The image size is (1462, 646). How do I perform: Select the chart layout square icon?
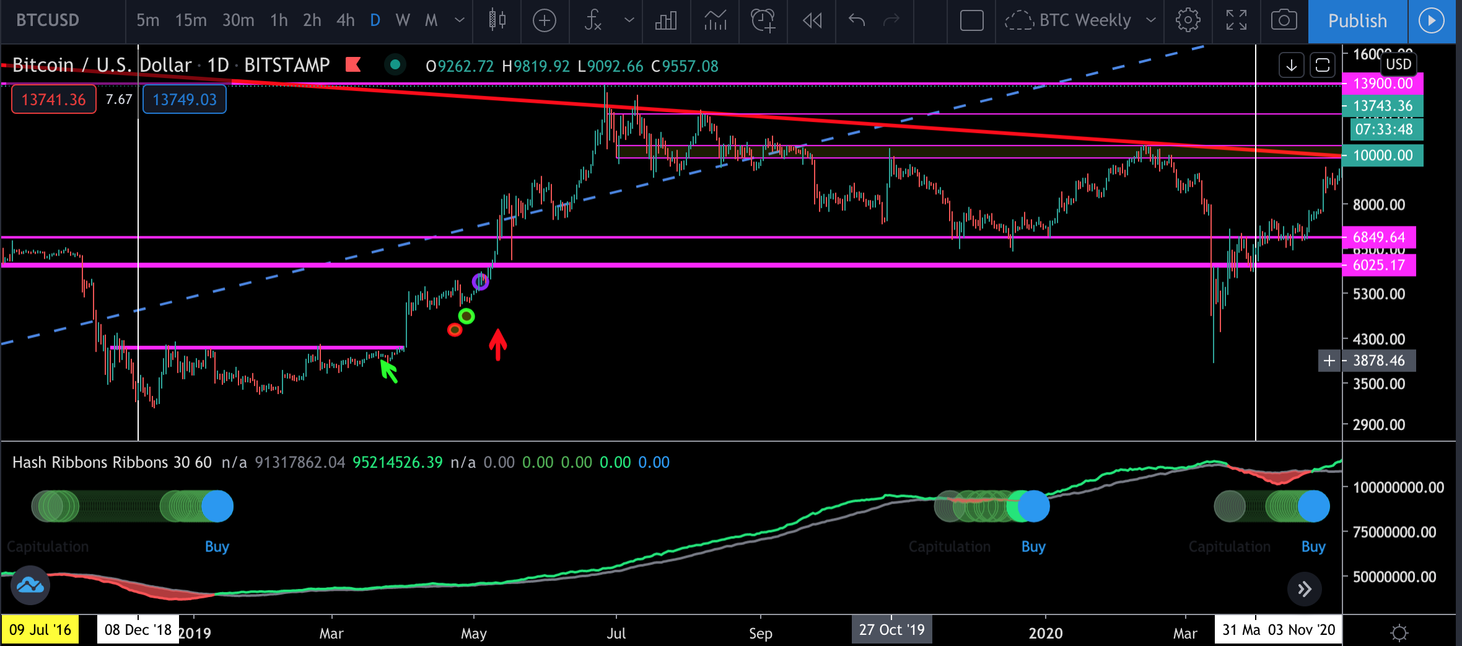click(971, 20)
